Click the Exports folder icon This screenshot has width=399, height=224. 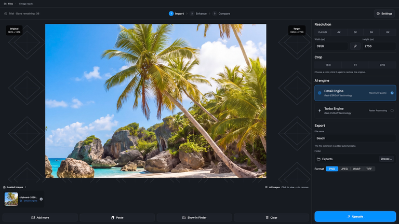tap(318, 159)
